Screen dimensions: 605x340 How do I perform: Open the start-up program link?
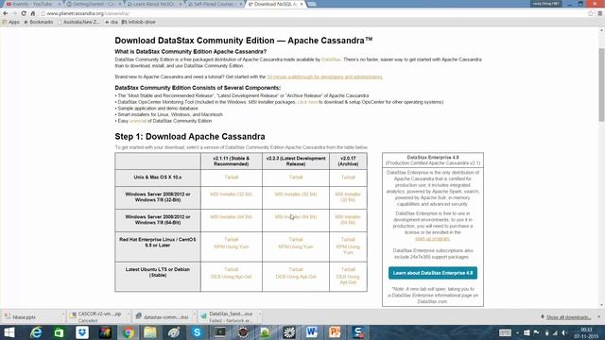click(432, 239)
